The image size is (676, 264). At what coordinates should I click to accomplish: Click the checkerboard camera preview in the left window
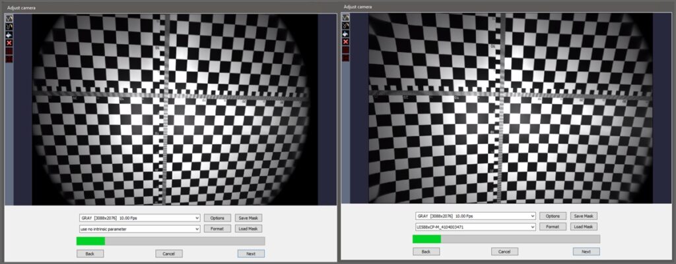click(x=170, y=110)
